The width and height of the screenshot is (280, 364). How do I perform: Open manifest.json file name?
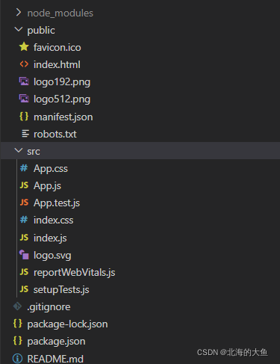[x=63, y=117]
